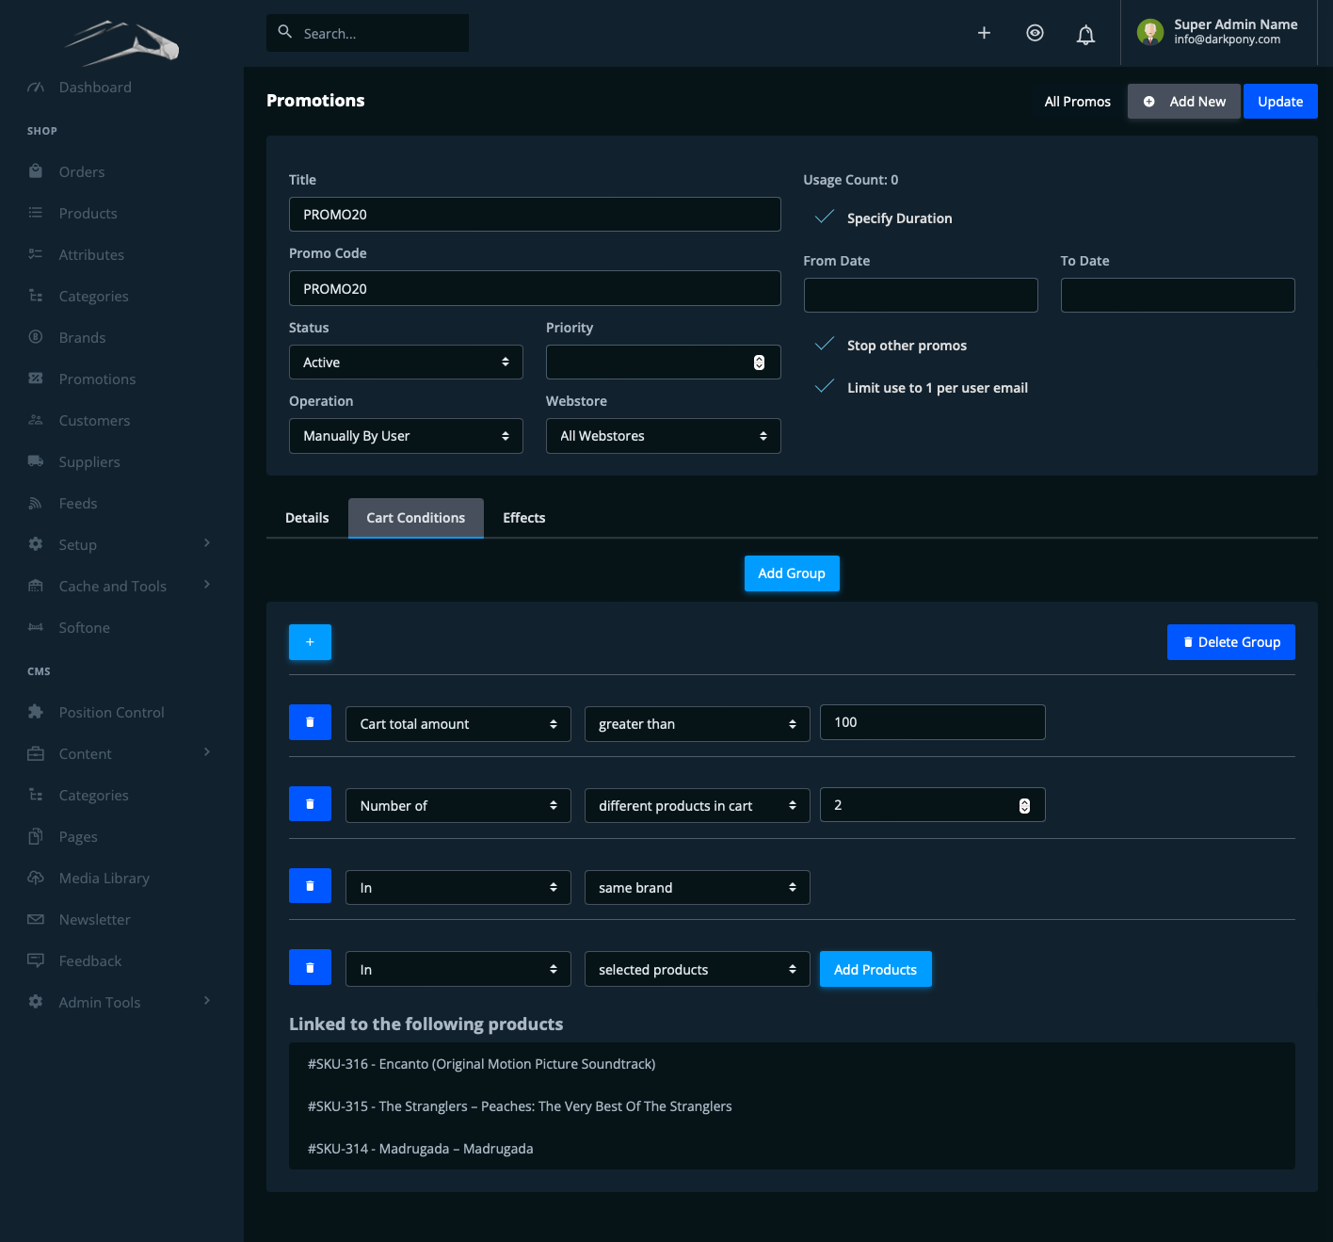
Task: Open the Details tab
Action: click(x=307, y=518)
